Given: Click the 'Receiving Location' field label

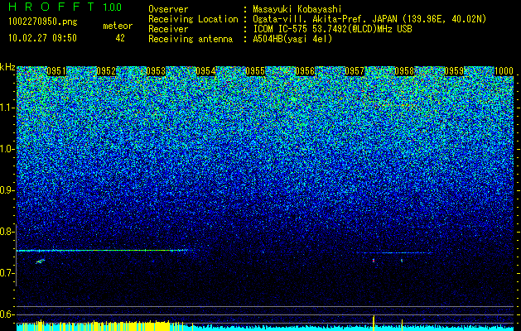Looking at the screenshot, I should [193, 19].
